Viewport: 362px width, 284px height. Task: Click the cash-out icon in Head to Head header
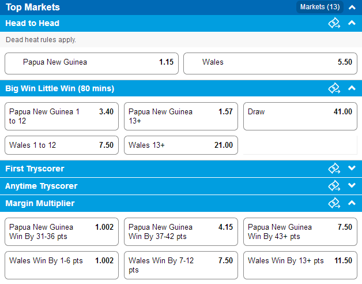click(x=334, y=23)
